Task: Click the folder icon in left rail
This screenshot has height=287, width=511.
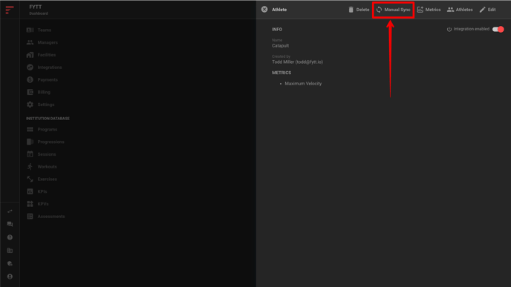Action: coord(10,250)
